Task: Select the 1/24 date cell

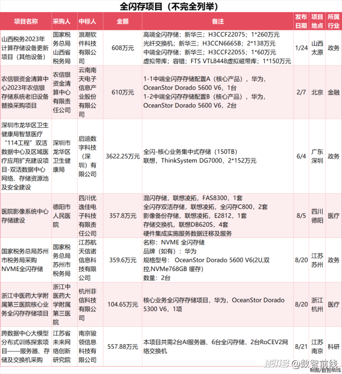Action: [x=301, y=48]
